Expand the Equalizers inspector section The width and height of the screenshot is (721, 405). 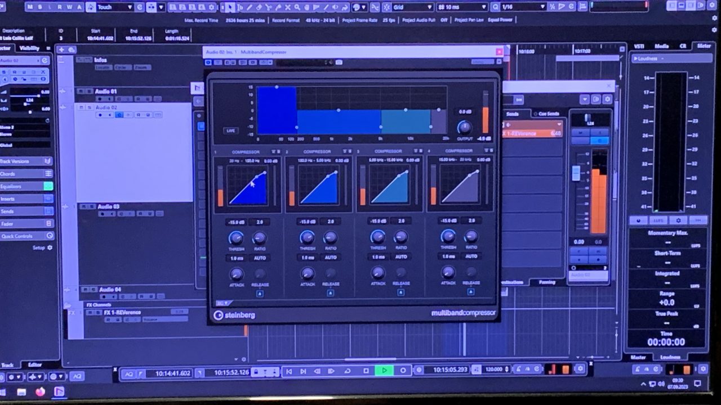point(26,186)
